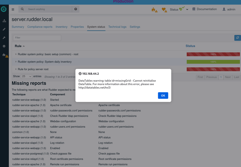Click the red compliance bar for basic setup rule
The image size is (241, 167).
tap(213, 54)
